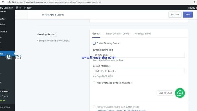Click the Discard button
The image size is (197, 111).
[175, 14]
